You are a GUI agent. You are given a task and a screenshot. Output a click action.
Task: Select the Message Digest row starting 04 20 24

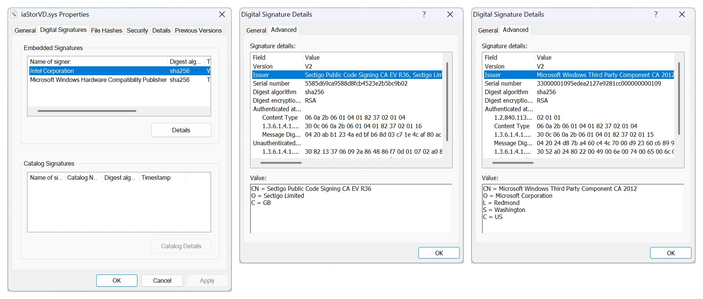[x=579, y=143]
